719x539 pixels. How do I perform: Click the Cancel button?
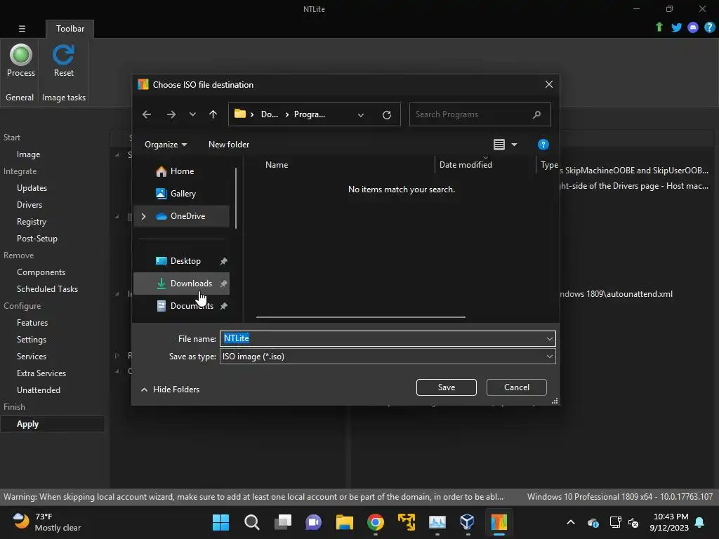point(516,387)
